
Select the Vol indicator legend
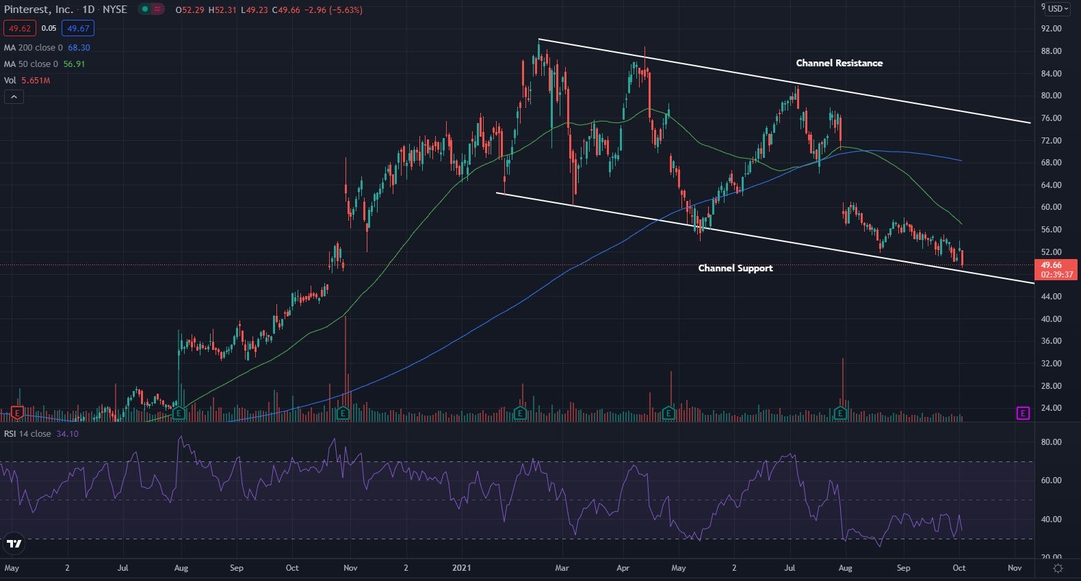[x=10, y=80]
